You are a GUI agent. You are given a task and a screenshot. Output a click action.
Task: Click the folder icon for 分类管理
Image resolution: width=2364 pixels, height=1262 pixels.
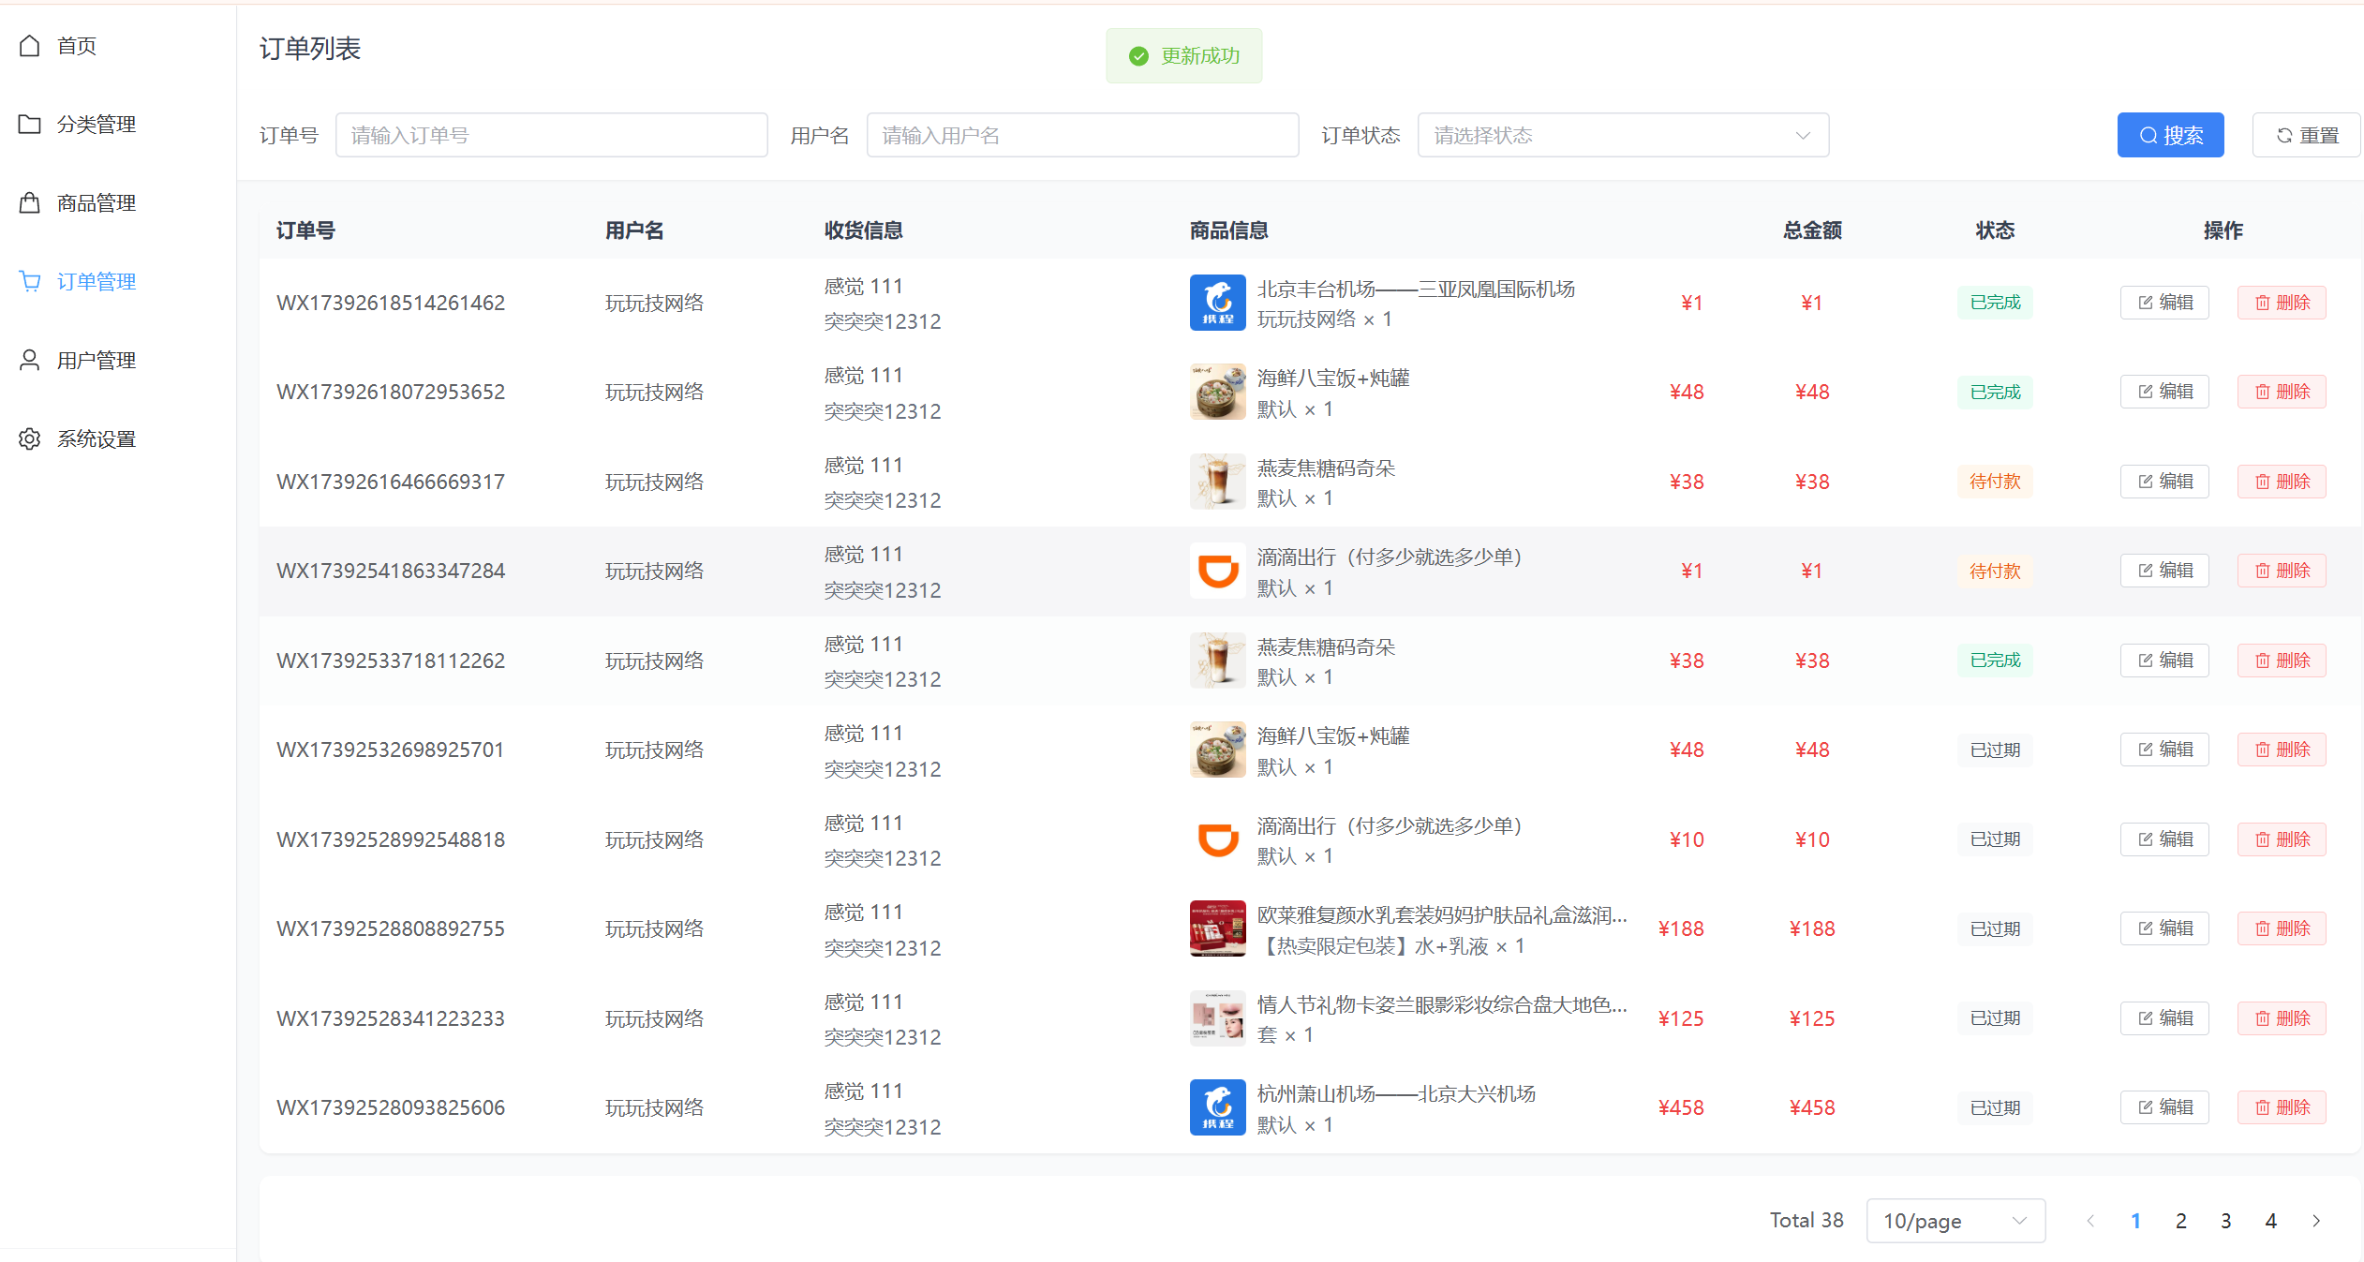[x=30, y=125]
